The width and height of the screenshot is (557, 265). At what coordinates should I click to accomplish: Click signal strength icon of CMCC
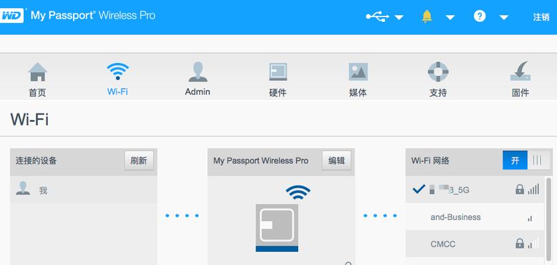point(533,243)
